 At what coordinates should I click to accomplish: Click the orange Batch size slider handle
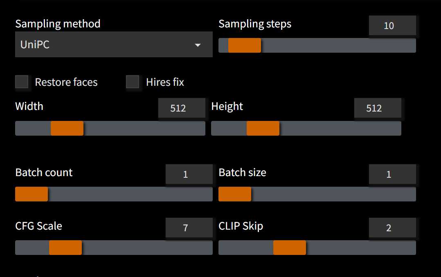[235, 194]
